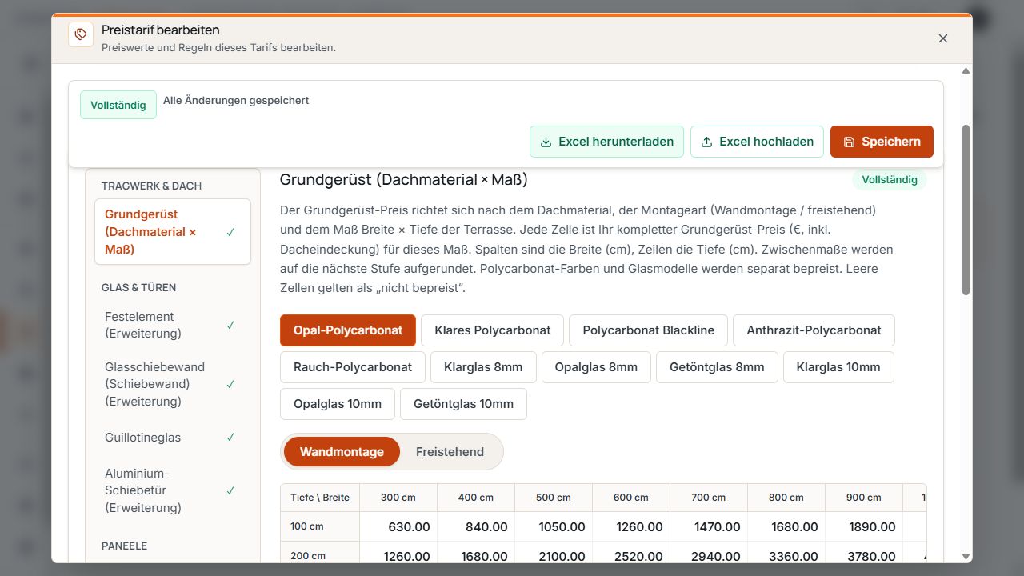Click the 100 cm row header
Screen dimensions: 1024x576
320,526
